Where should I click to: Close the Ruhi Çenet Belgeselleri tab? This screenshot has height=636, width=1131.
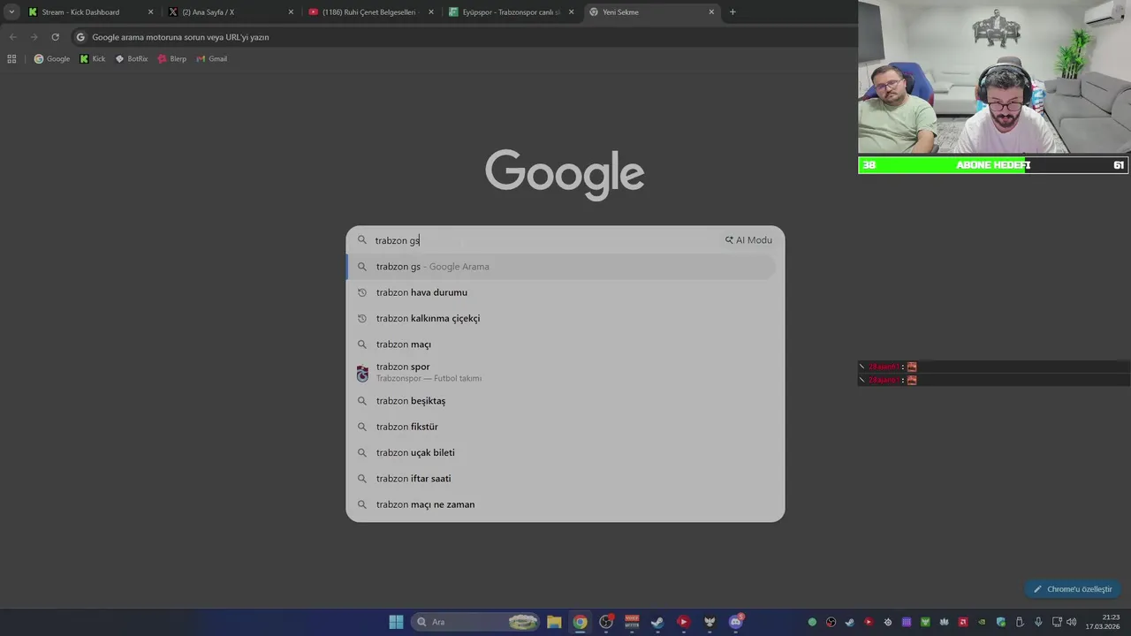pyautogui.click(x=431, y=11)
